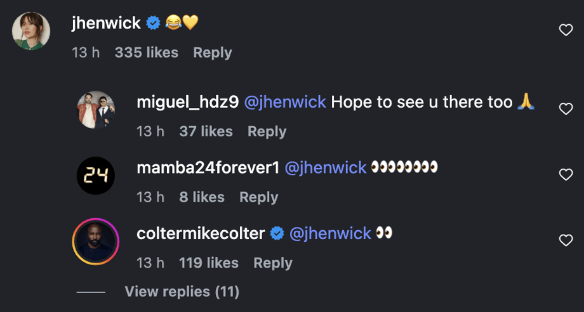Like jhenwick's comment with heart icon
This screenshot has width=584, height=312.
[565, 30]
